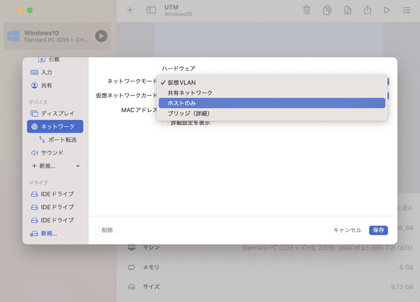Choose 共有ネットワーク network mode
The width and height of the screenshot is (420, 302).
[272, 93]
